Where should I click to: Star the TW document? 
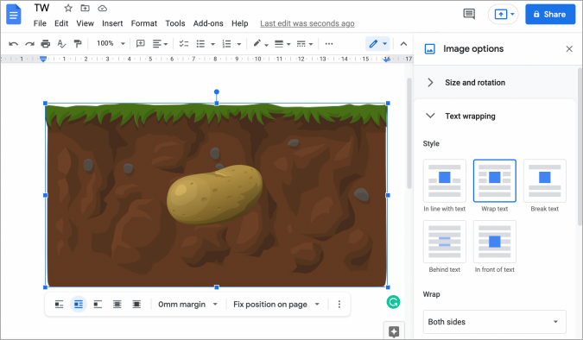[x=68, y=8]
